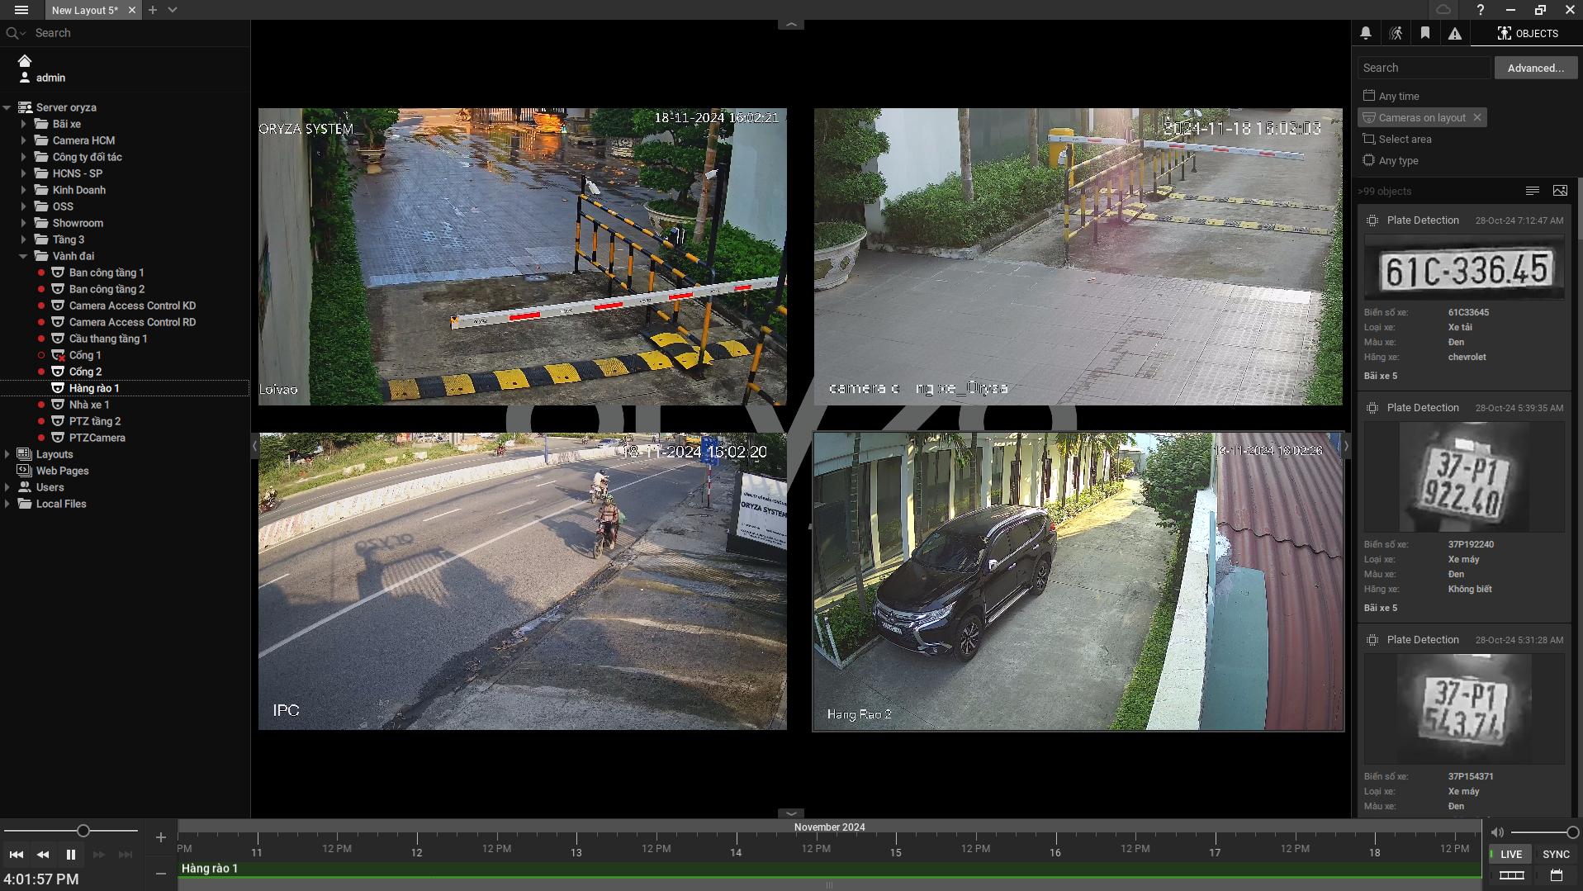Toggle SYNC mode
The width and height of the screenshot is (1583, 891).
(1557, 855)
